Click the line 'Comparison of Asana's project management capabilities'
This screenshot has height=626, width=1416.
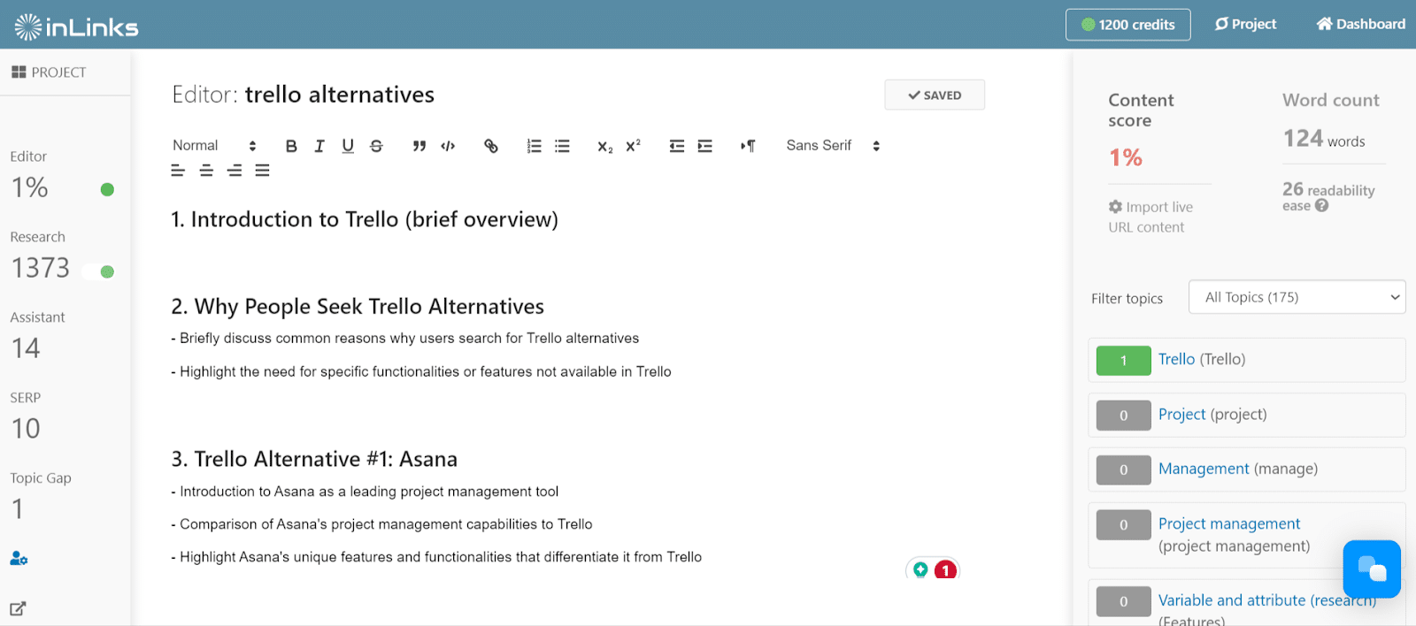(x=381, y=524)
